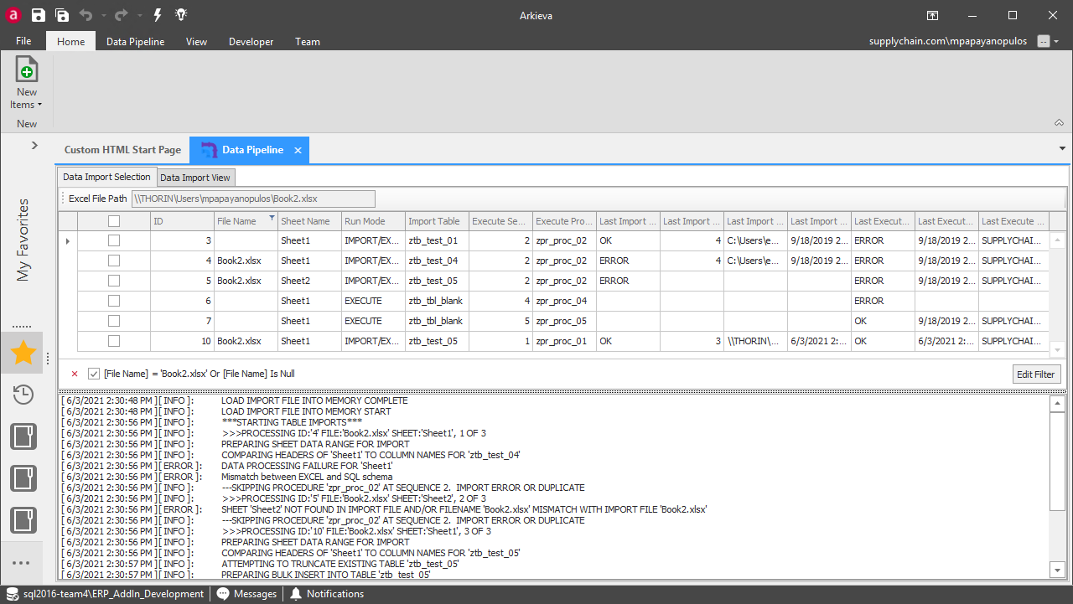
Task: Open the Custom HTML Start Page tab
Action: tap(122, 150)
